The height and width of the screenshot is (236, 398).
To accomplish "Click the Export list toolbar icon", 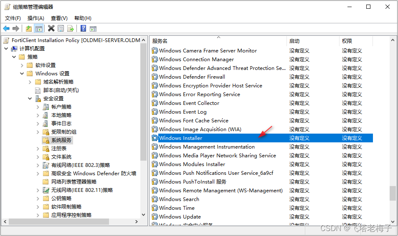I will (71, 29).
